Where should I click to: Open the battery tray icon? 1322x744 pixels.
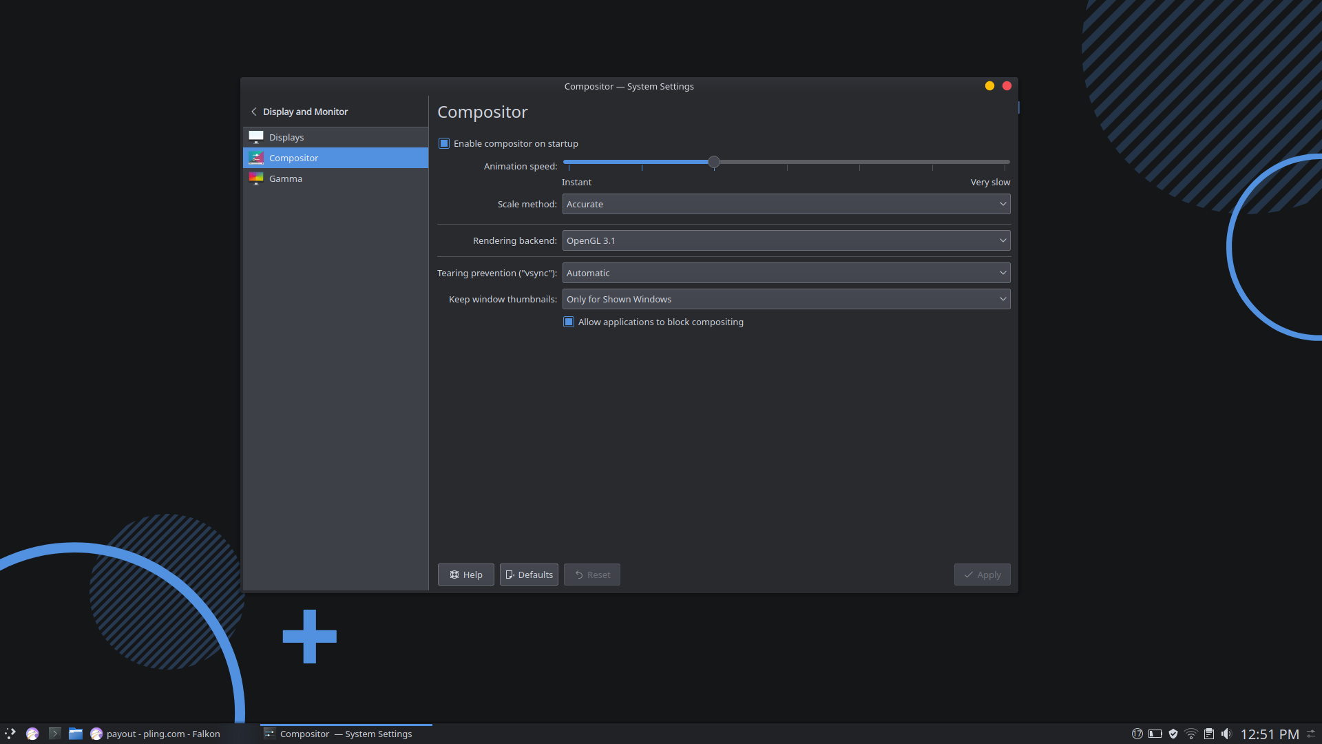1155,734
